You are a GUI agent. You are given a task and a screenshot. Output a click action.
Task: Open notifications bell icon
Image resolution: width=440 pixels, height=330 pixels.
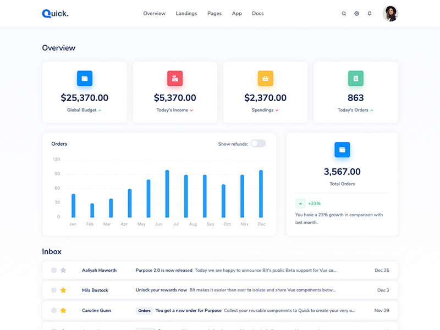pos(370,14)
